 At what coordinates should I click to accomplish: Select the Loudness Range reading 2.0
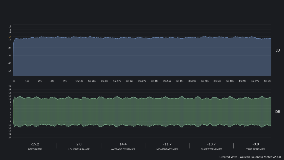pyautogui.click(x=79, y=144)
